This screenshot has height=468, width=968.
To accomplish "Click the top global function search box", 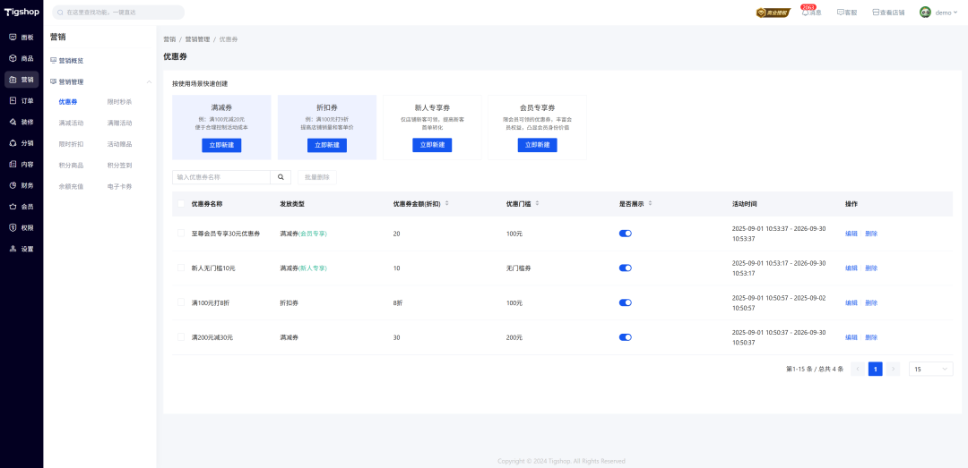I will (x=118, y=13).
